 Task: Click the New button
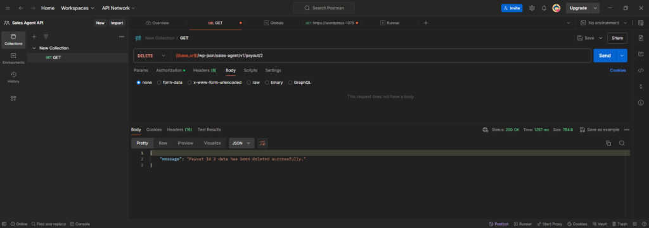point(100,23)
